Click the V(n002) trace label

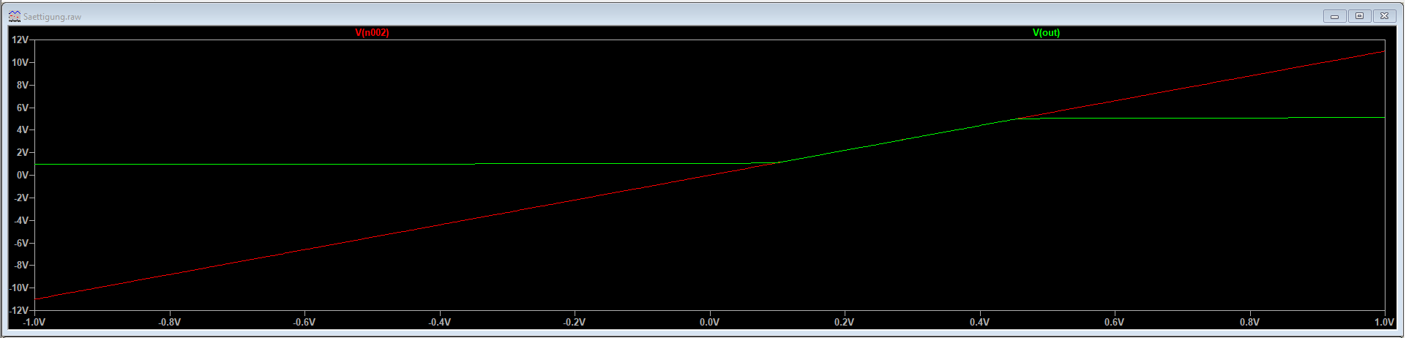click(x=372, y=33)
